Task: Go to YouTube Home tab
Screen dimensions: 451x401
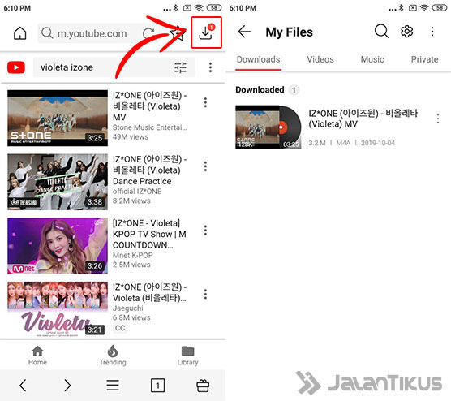Action: point(37,356)
